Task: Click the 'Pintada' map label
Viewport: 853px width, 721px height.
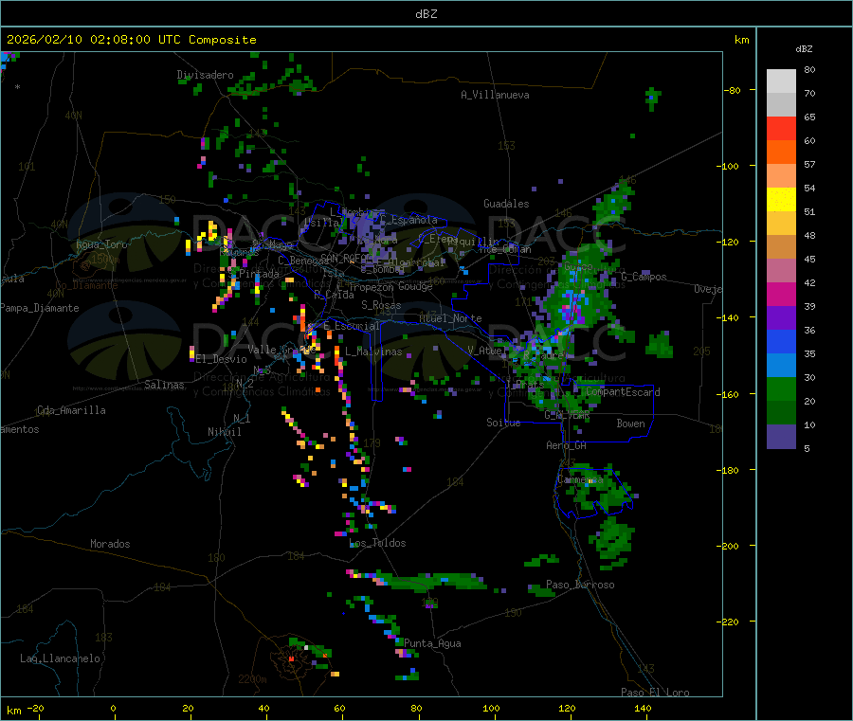Action: pos(259,274)
